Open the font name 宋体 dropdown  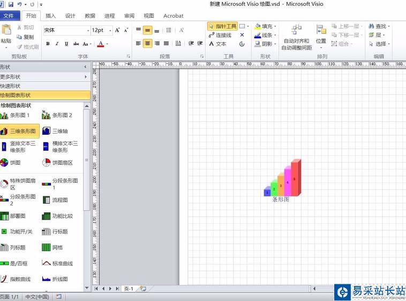coord(88,31)
